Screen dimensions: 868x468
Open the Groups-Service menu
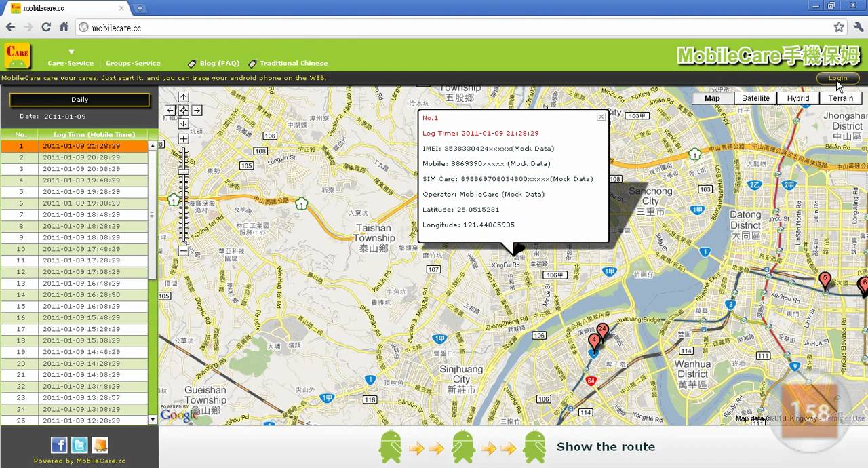click(x=133, y=63)
